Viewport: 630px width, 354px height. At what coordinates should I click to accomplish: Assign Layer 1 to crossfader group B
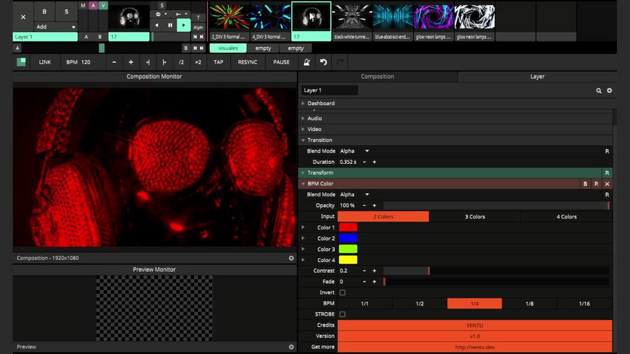coord(100,36)
